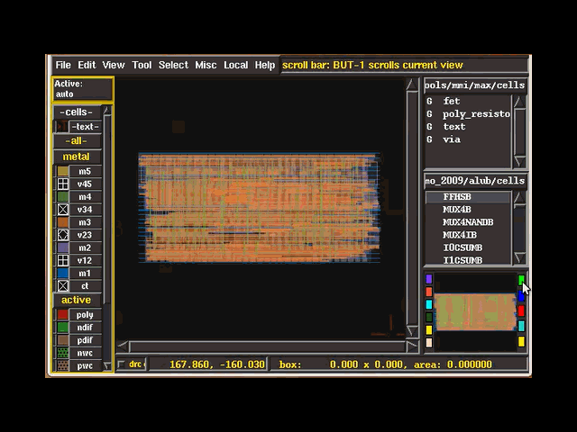The width and height of the screenshot is (577, 432).
Task: Open the Misc menu
Action: tap(206, 65)
